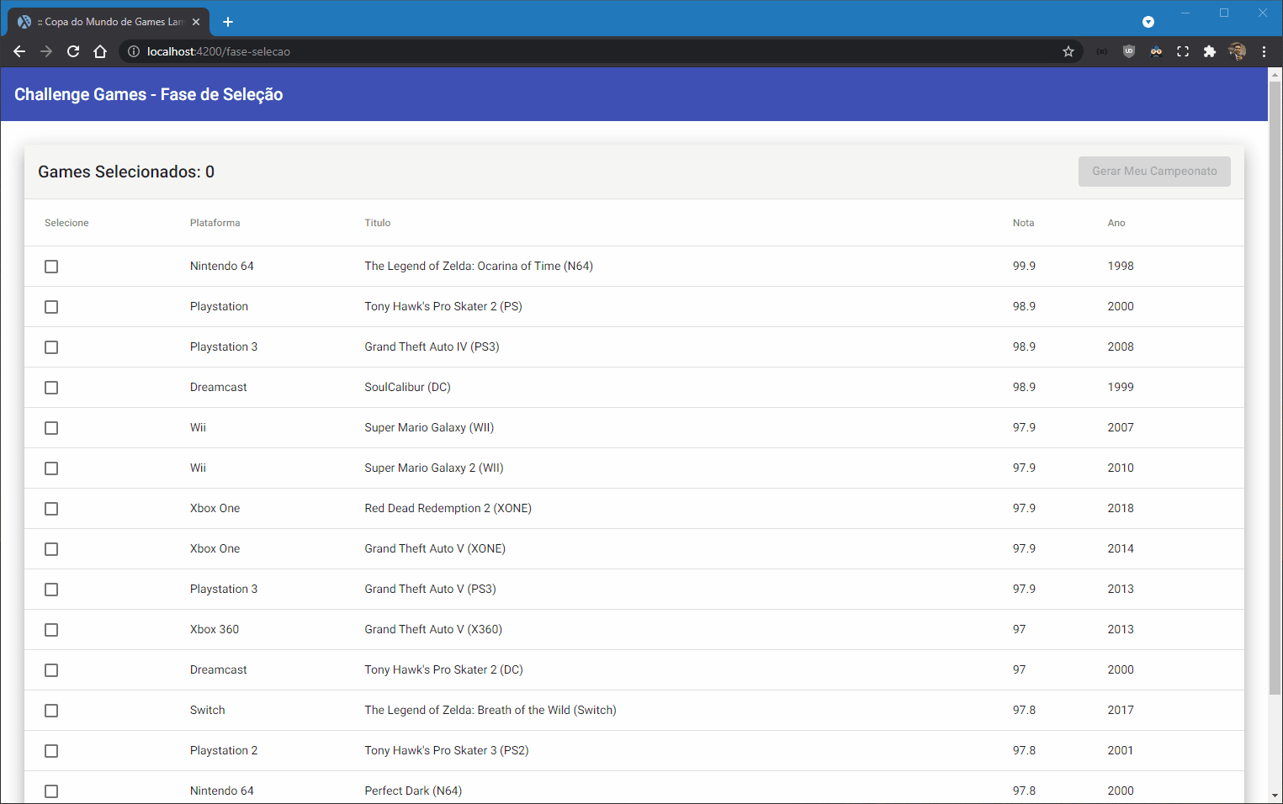Open the Extensions puzzle-piece menu
1283x804 pixels.
click(x=1210, y=51)
